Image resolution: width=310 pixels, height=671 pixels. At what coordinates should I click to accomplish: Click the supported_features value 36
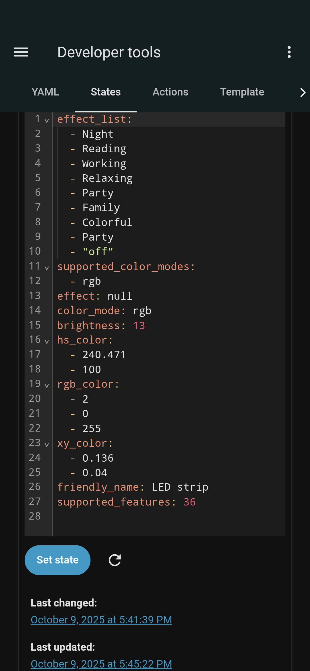coord(189,502)
